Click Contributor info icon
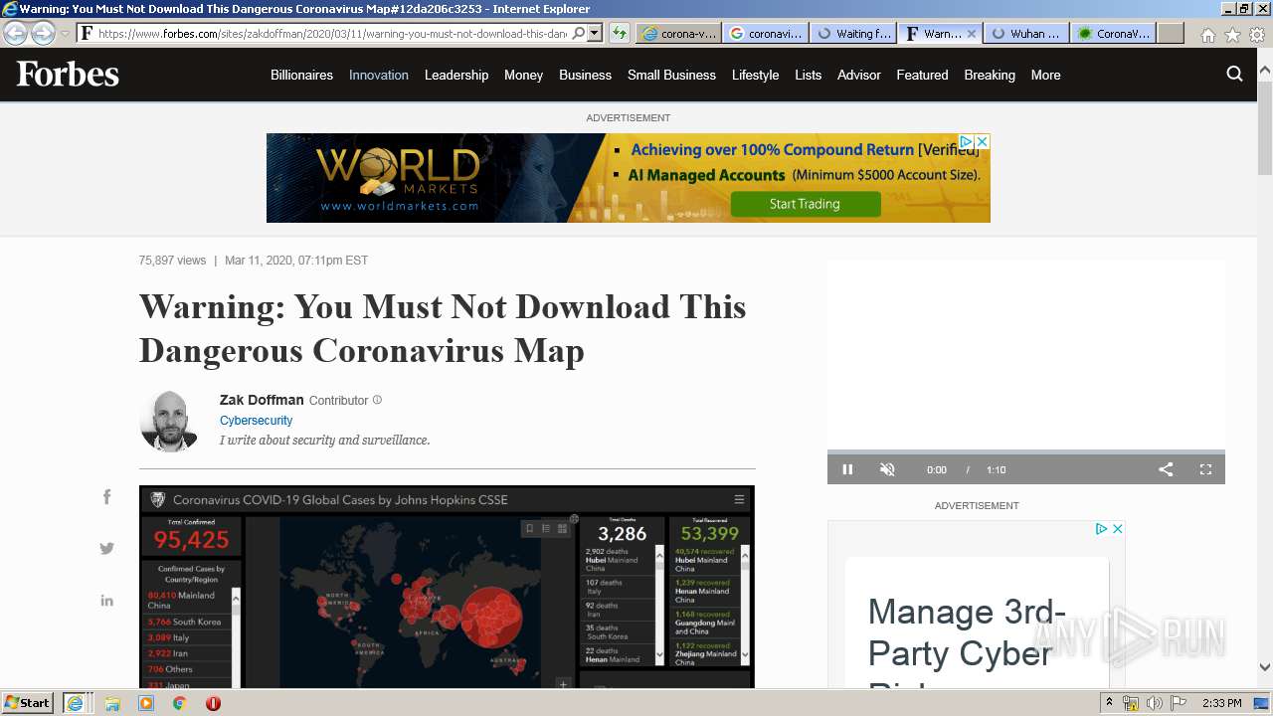The image size is (1273, 716). [x=377, y=400]
